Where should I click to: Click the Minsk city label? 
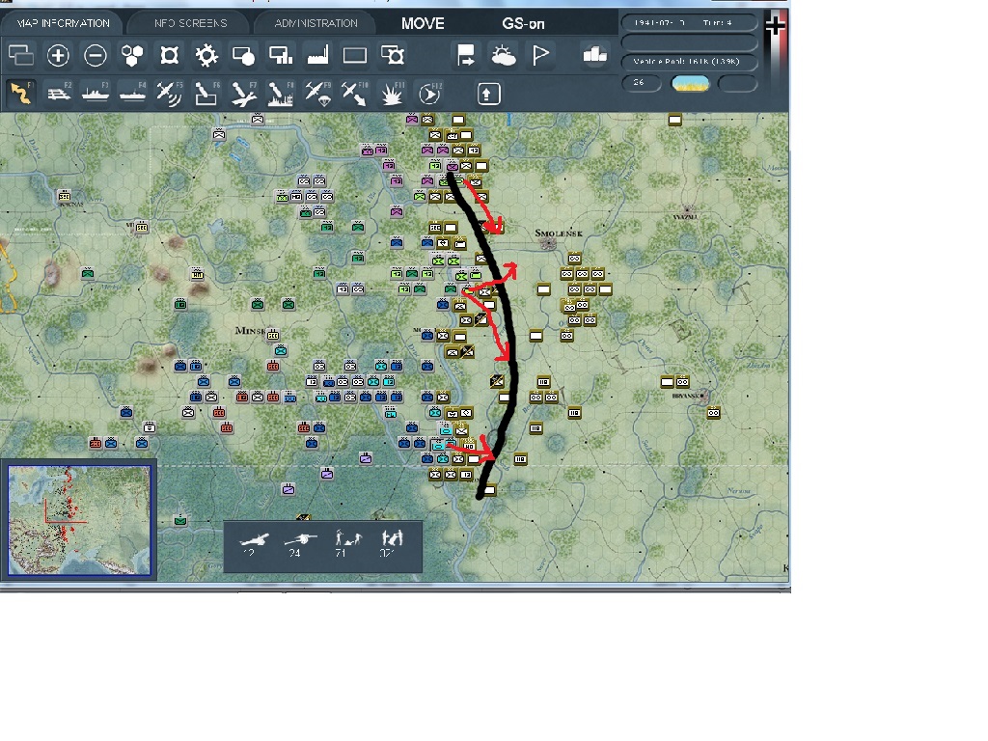(250, 330)
